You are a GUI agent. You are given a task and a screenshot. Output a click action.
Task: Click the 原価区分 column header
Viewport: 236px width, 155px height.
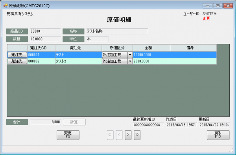coord(117,48)
